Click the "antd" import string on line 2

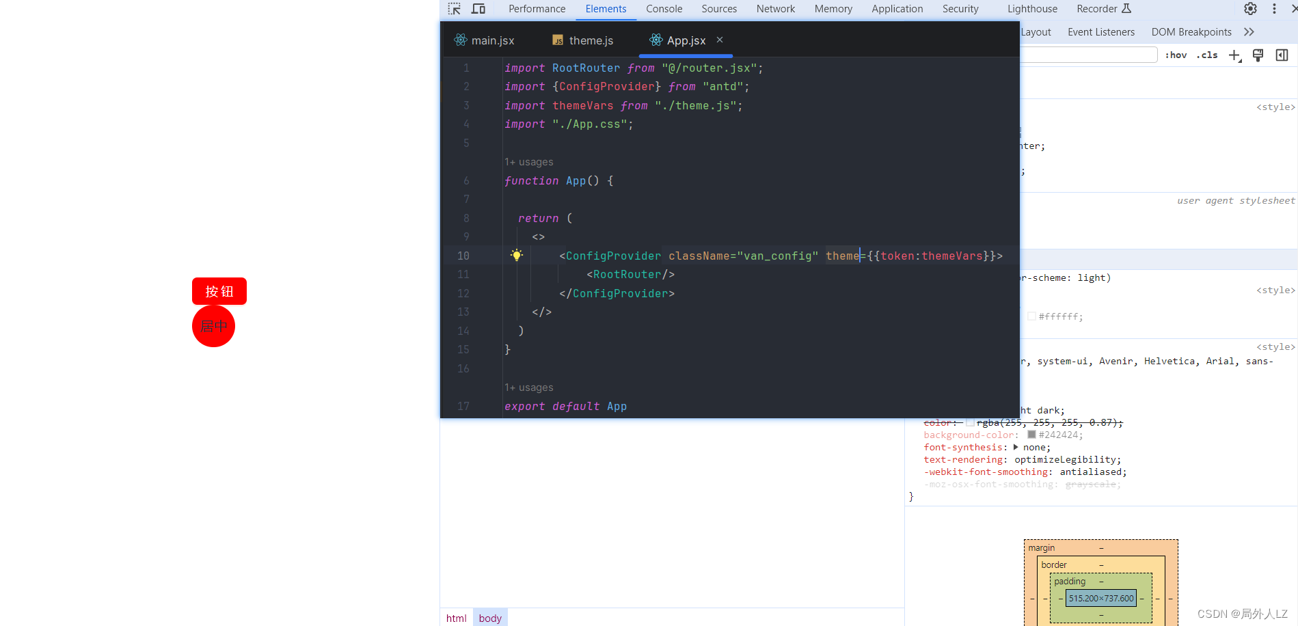[x=722, y=87]
